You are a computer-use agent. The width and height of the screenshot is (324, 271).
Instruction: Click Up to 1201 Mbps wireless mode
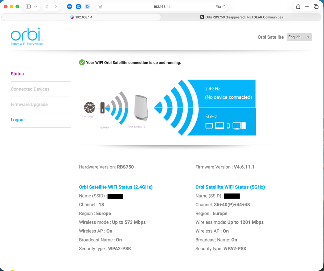246,222
